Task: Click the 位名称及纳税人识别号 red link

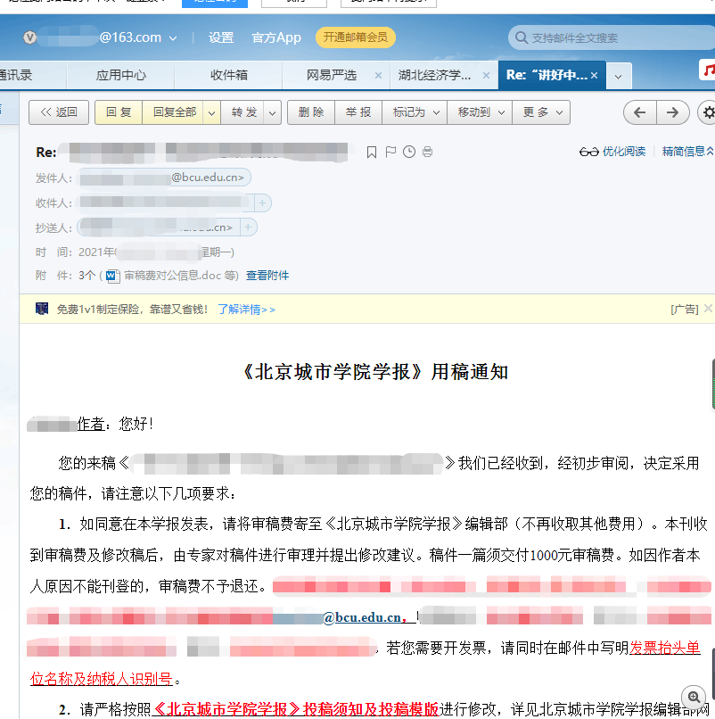Action: 102,679
